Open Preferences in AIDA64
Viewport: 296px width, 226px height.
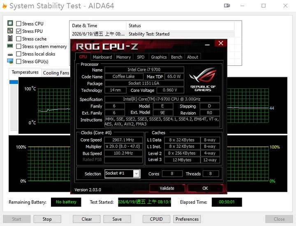click(187, 219)
